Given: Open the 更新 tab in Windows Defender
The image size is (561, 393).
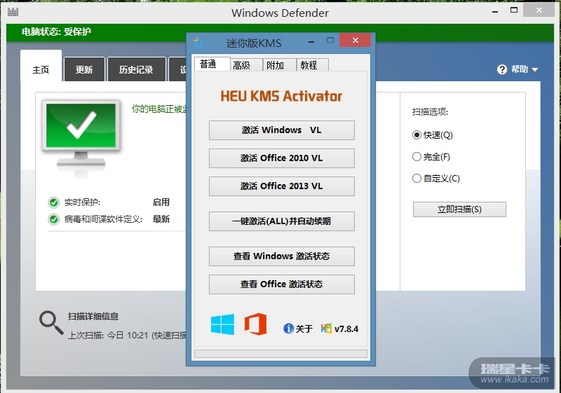Looking at the screenshot, I should pos(84,69).
